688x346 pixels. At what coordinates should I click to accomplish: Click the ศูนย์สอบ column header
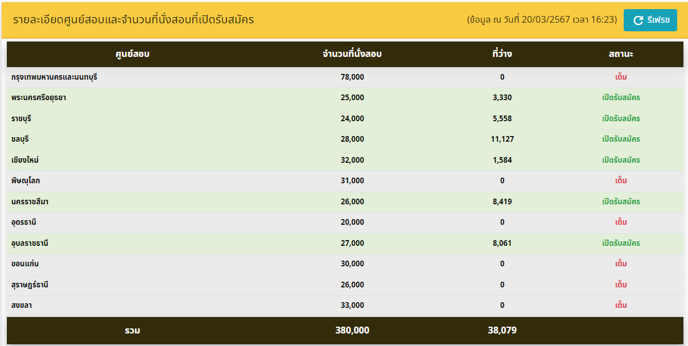point(132,54)
